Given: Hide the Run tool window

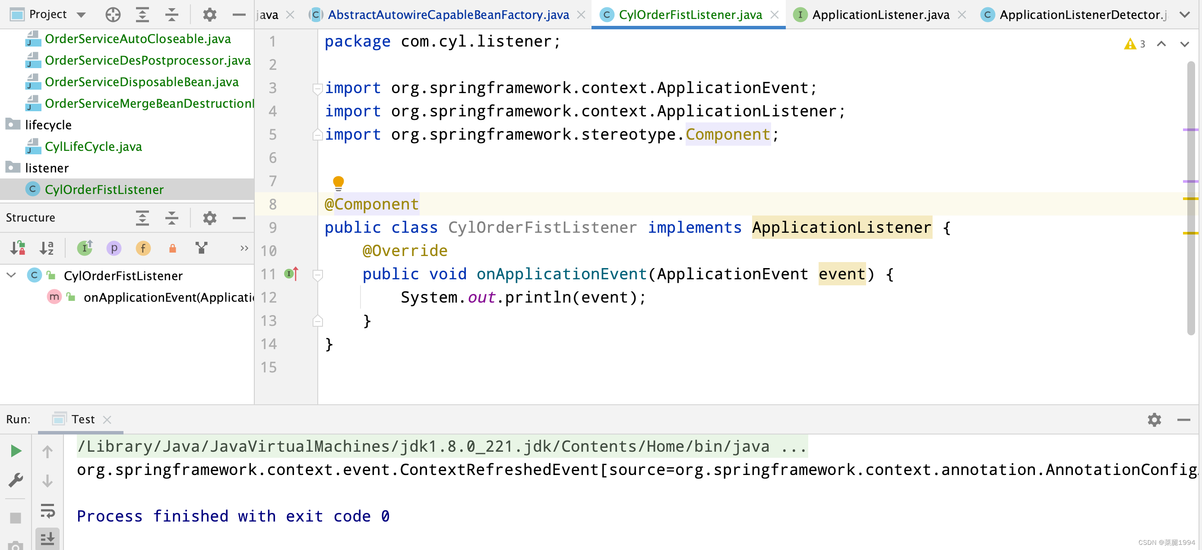Looking at the screenshot, I should click(x=1183, y=419).
